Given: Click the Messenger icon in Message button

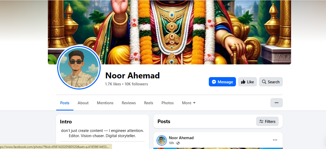Looking at the screenshot, I should (214, 82).
